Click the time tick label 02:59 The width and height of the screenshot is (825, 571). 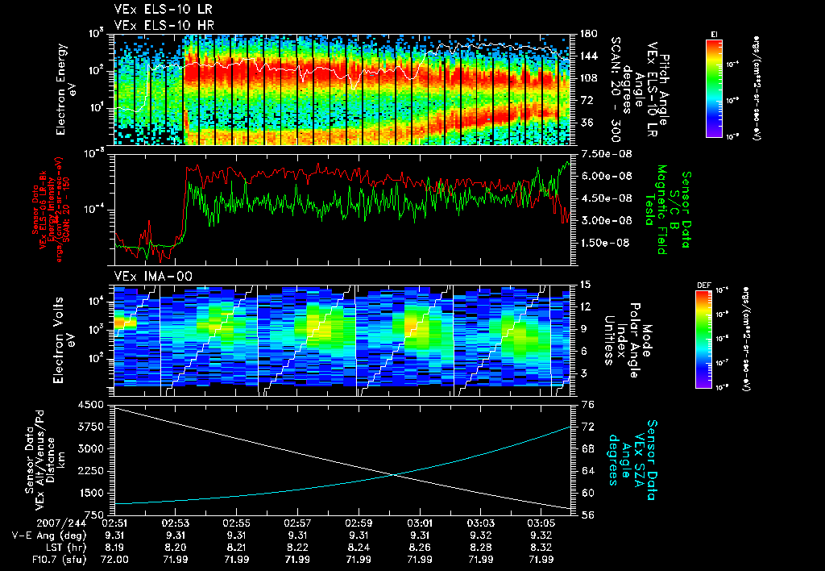pos(359,523)
